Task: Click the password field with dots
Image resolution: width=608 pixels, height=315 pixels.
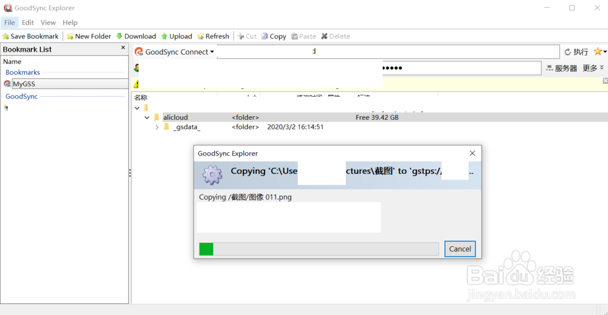Action: (x=461, y=68)
